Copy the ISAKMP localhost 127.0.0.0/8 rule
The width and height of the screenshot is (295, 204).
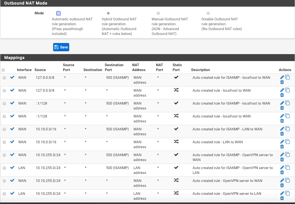288,77
